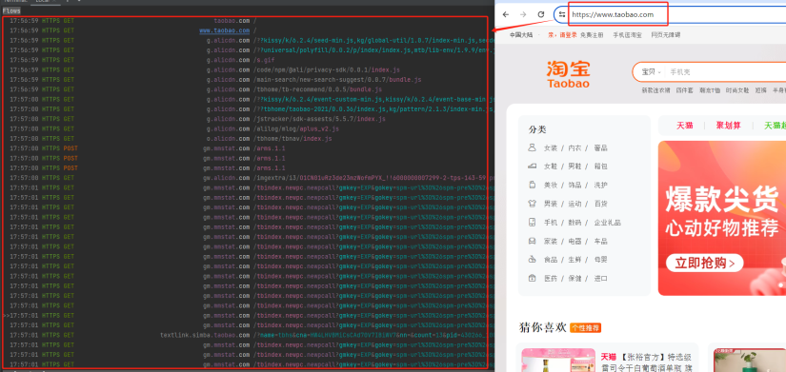The image size is (786, 372).
Task: Click the 免费注册 register link
Action: [x=592, y=35]
